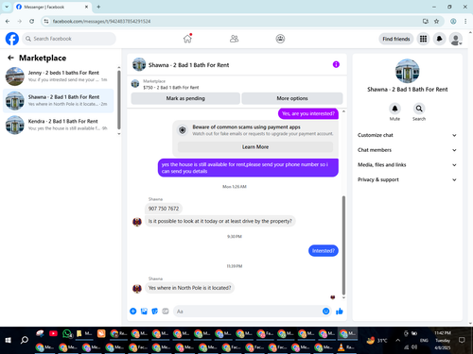Open the Chrome three-dot menu
The height and width of the screenshot is (354, 473).
465,21
